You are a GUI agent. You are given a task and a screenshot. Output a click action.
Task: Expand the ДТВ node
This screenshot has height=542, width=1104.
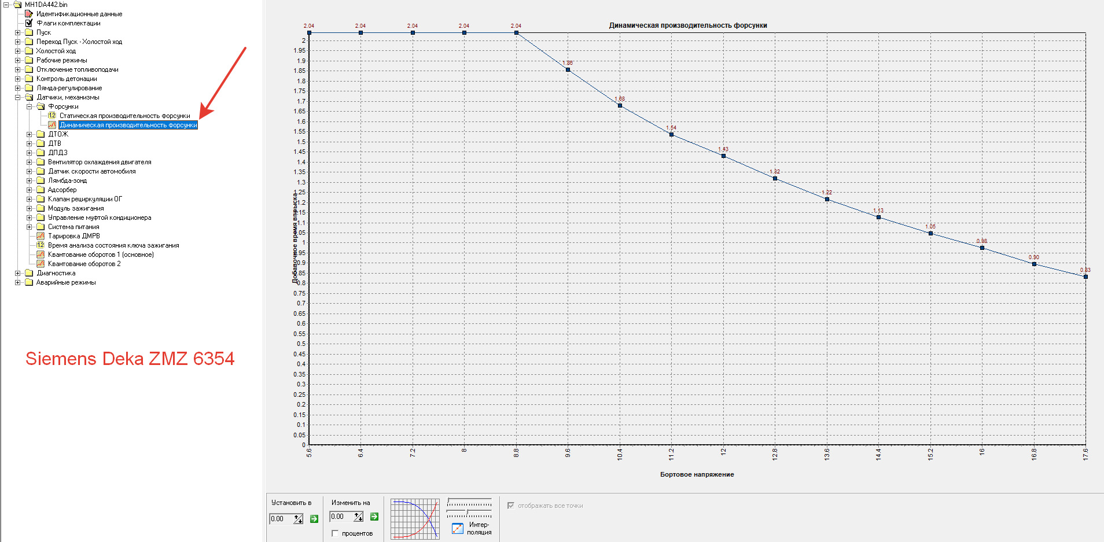coord(29,143)
